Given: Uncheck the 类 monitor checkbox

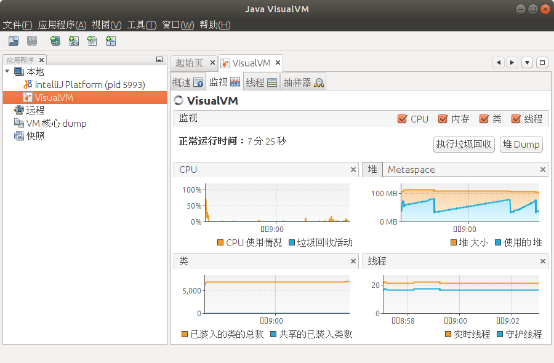Looking at the screenshot, I should click(484, 119).
